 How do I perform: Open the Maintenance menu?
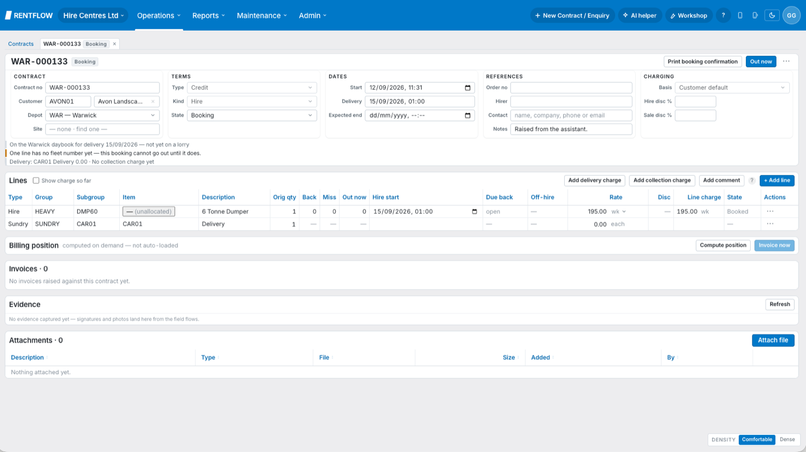tap(262, 16)
